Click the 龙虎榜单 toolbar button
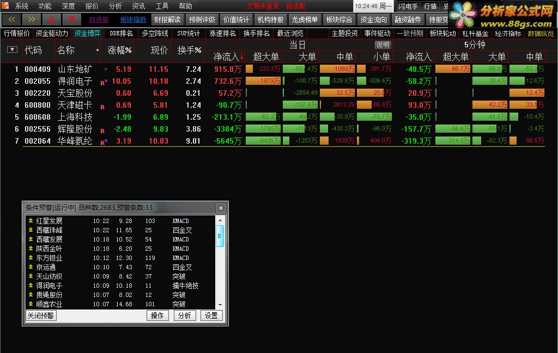 [305, 20]
